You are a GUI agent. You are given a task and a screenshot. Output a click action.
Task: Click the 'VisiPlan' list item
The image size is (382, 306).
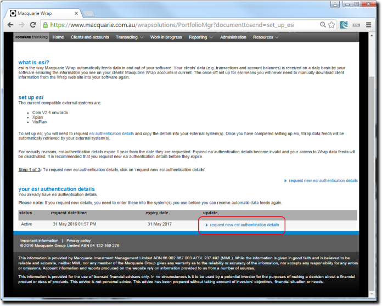(x=40, y=122)
